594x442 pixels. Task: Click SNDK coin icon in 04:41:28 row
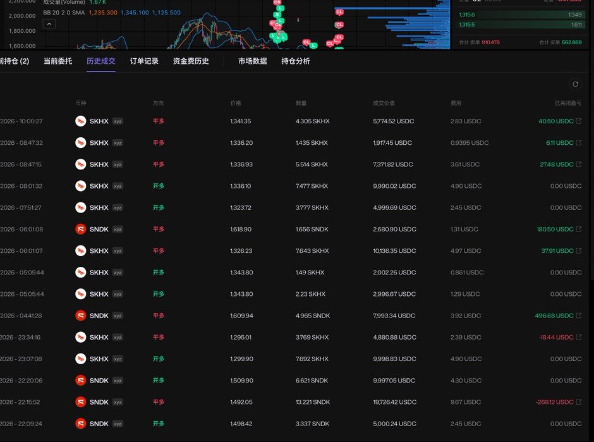coord(80,316)
